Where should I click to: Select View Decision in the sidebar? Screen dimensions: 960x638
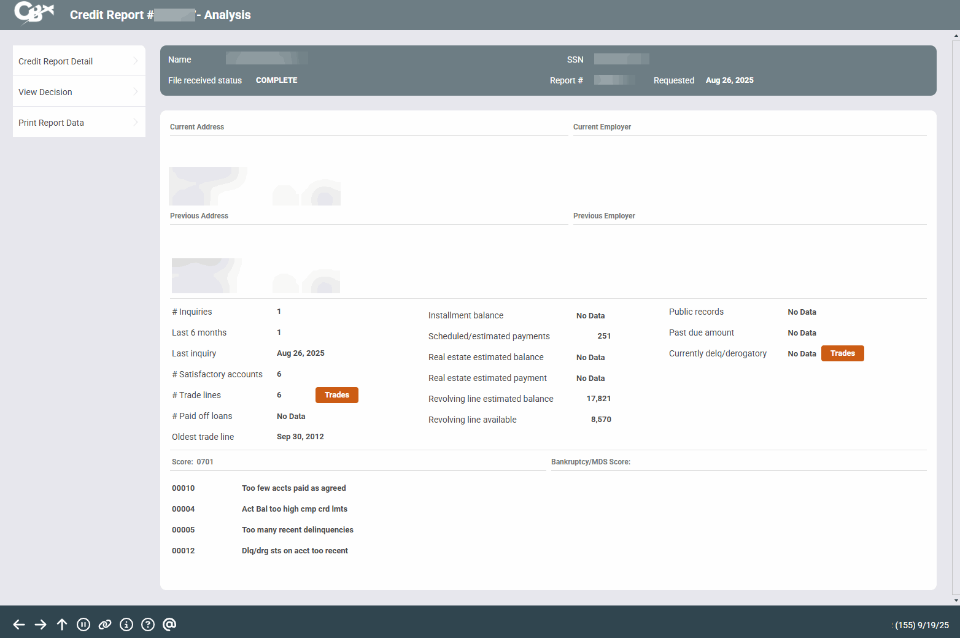(45, 92)
